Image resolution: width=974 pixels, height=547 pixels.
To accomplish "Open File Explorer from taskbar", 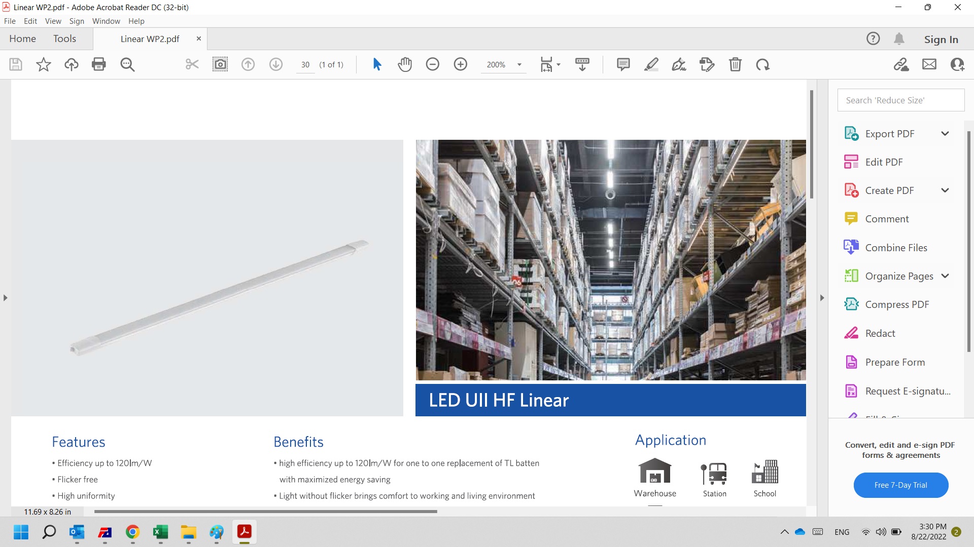I will click(188, 532).
